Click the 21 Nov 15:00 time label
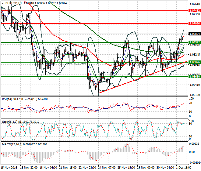The image size is (201, 171). pyautogui.click(x=68, y=168)
